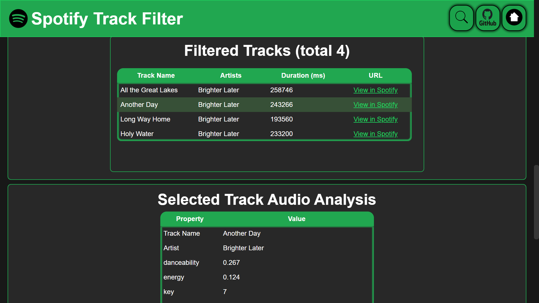Select the Long Way Home track row
Image resolution: width=539 pixels, height=303 pixels.
[264, 119]
